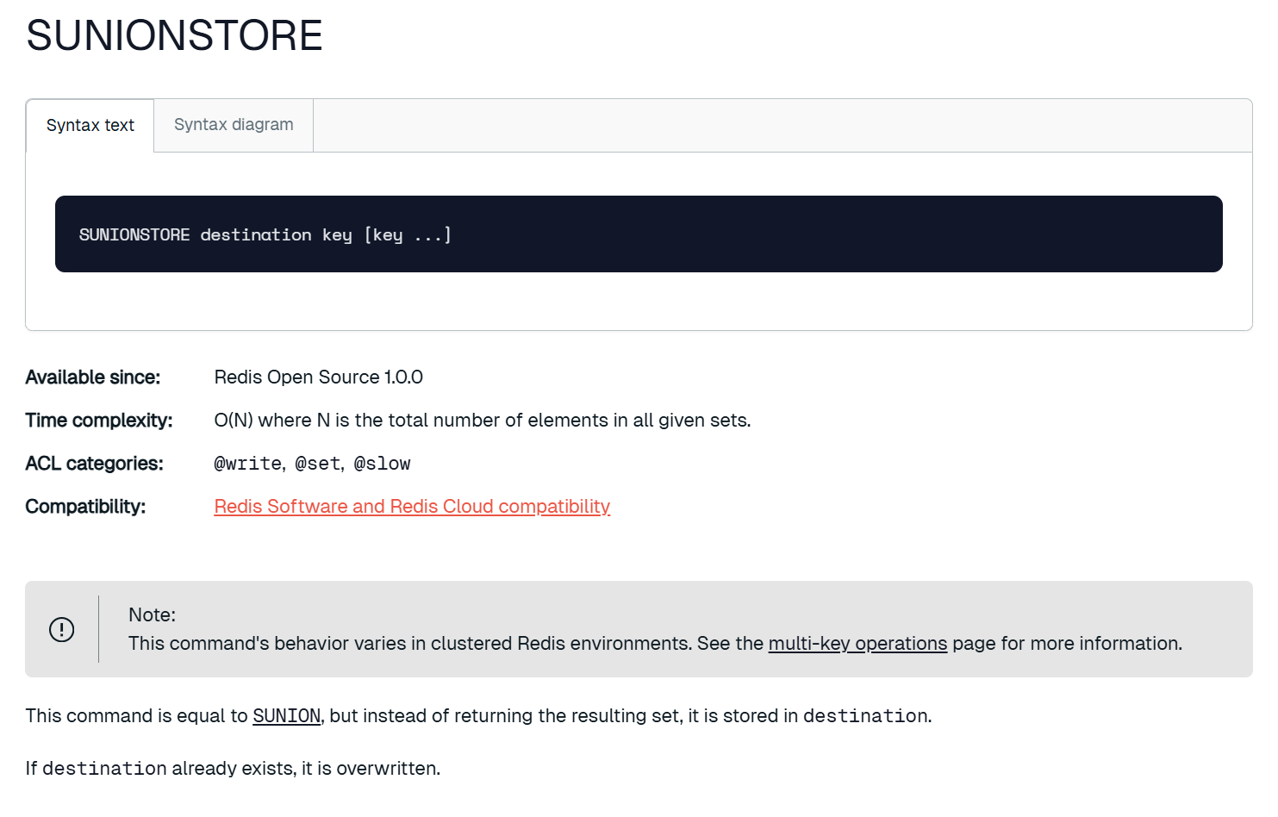Select the SUNIONSTORE page heading
Screen dimensions: 1278x817
[x=175, y=36]
